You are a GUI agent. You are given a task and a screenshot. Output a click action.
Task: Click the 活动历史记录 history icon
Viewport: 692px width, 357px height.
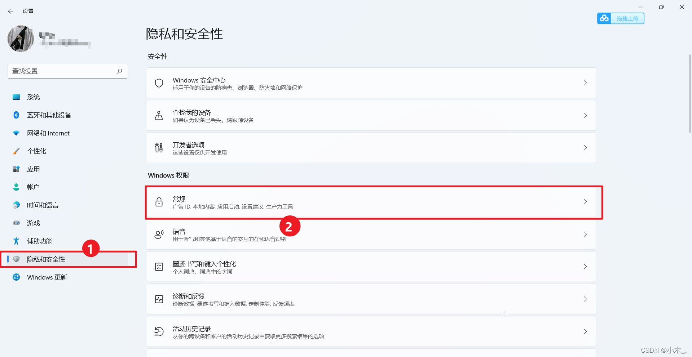[159, 331]
